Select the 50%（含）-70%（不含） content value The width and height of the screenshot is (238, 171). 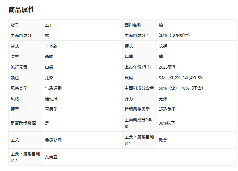pyautogui.click(x=181, y=88)
